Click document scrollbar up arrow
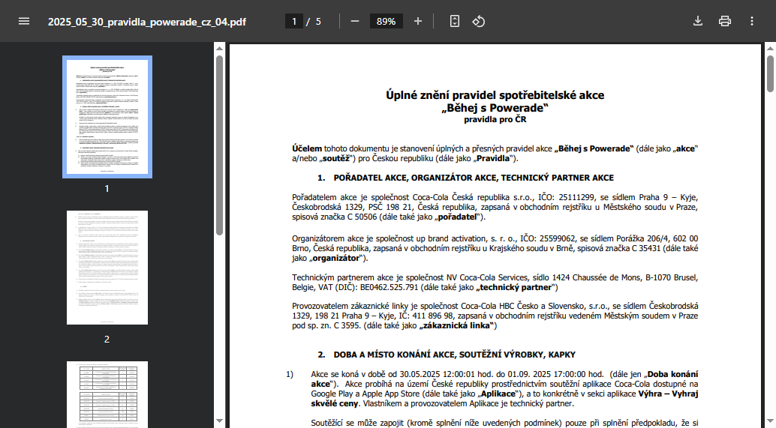Viewport: 776px width, 428px height. [x=770, y=48]
